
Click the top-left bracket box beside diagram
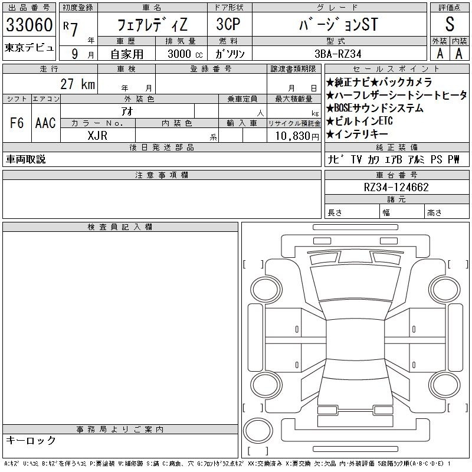(x=253, y=264)
